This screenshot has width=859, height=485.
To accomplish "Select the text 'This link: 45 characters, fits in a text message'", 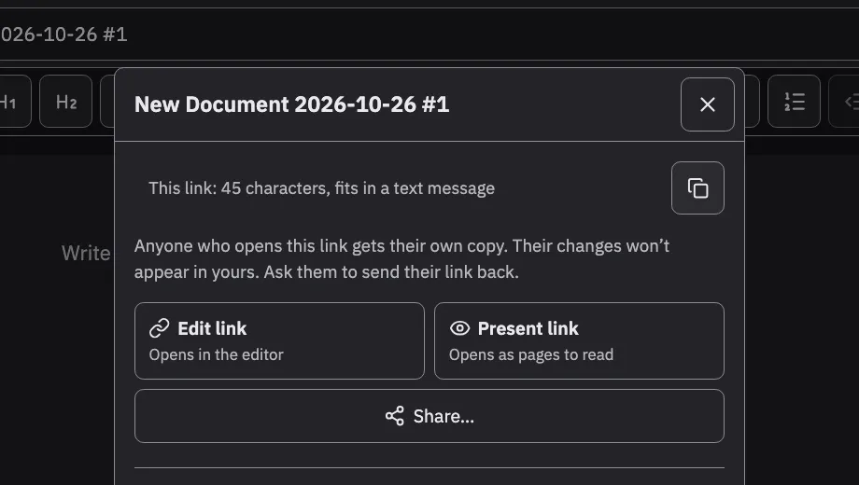I will [x=321, y=188].
